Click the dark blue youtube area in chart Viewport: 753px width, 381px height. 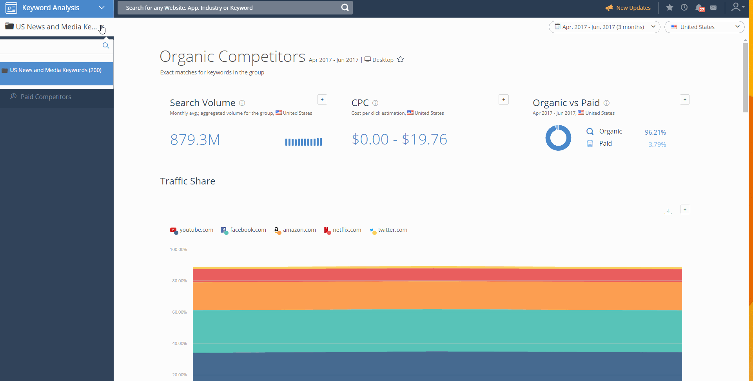(437, 366)
